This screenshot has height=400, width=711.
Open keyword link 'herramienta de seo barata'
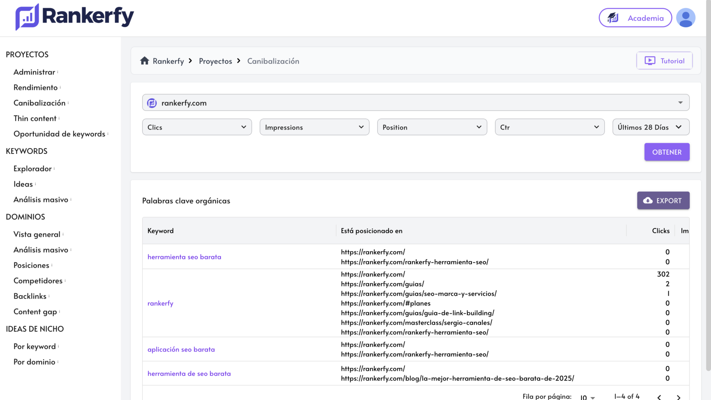pyautogui.click(x=189, y=373)
